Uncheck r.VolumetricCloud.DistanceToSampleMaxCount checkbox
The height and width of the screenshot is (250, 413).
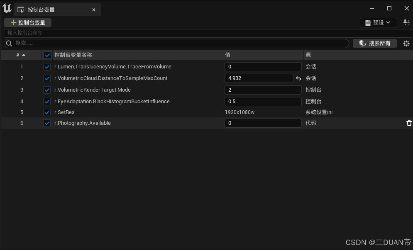[x=47, y=78]
